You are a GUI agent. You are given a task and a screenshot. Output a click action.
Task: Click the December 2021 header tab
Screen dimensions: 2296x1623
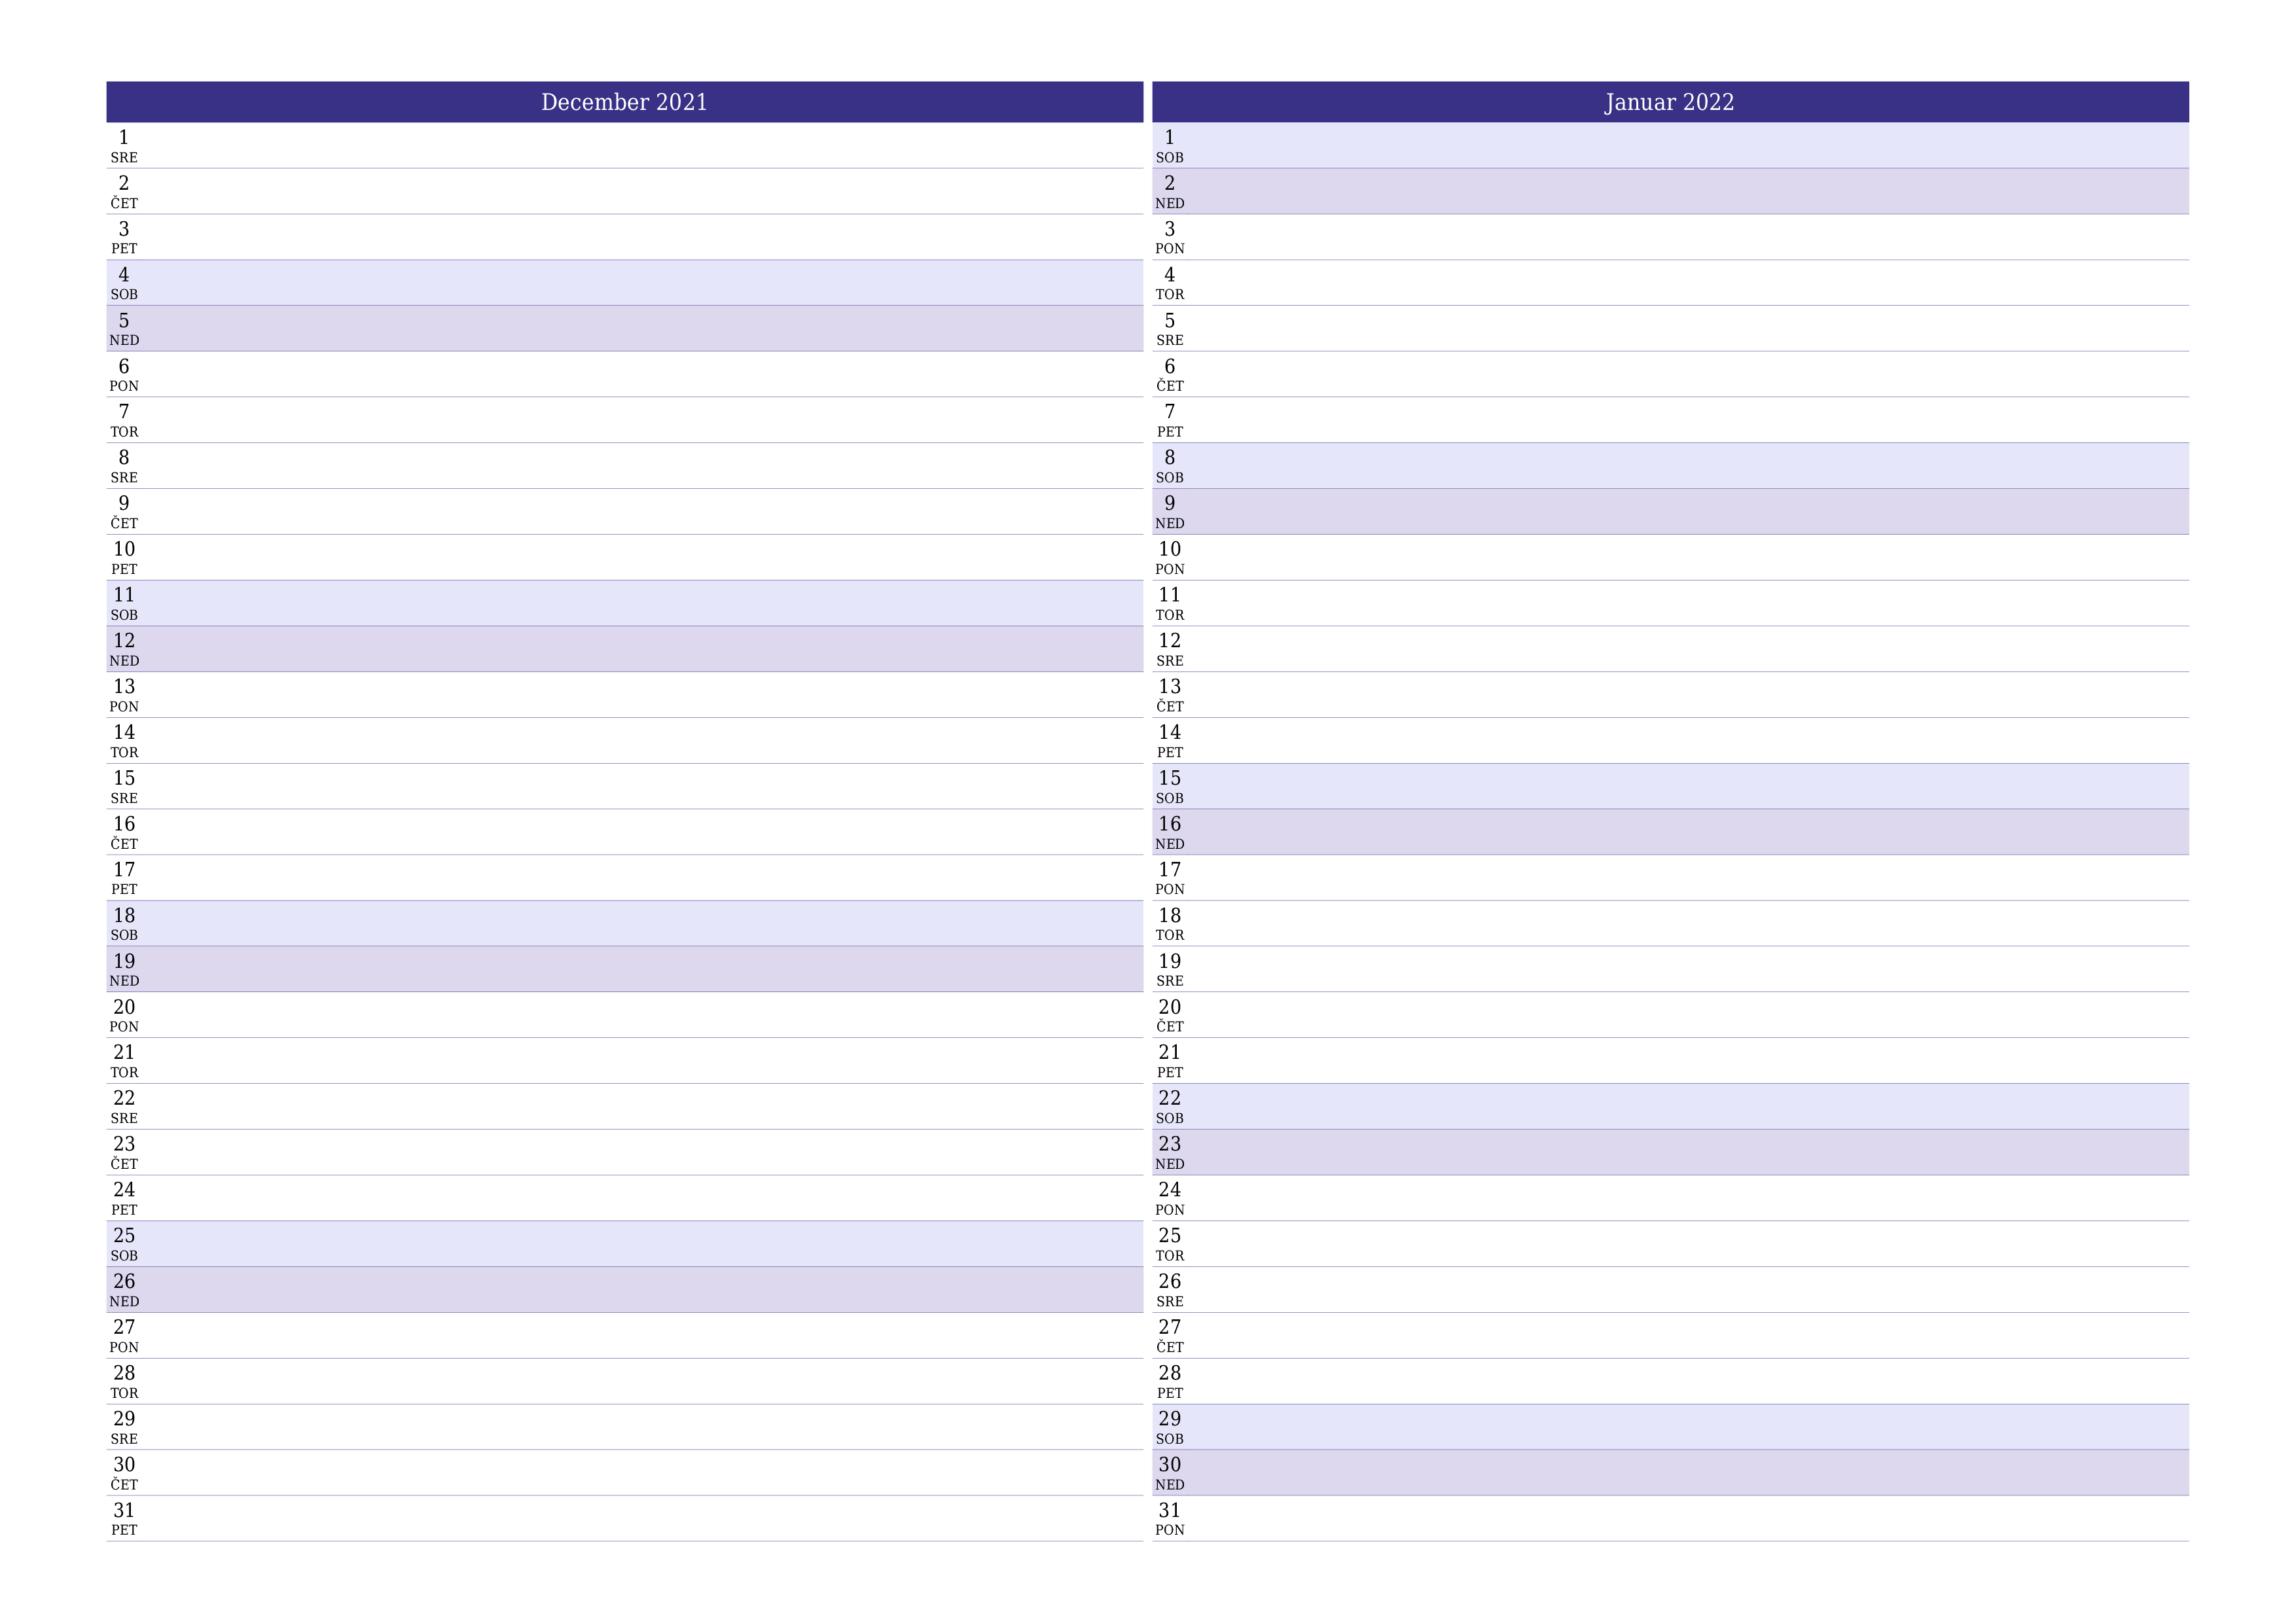[x=622, y=102]
